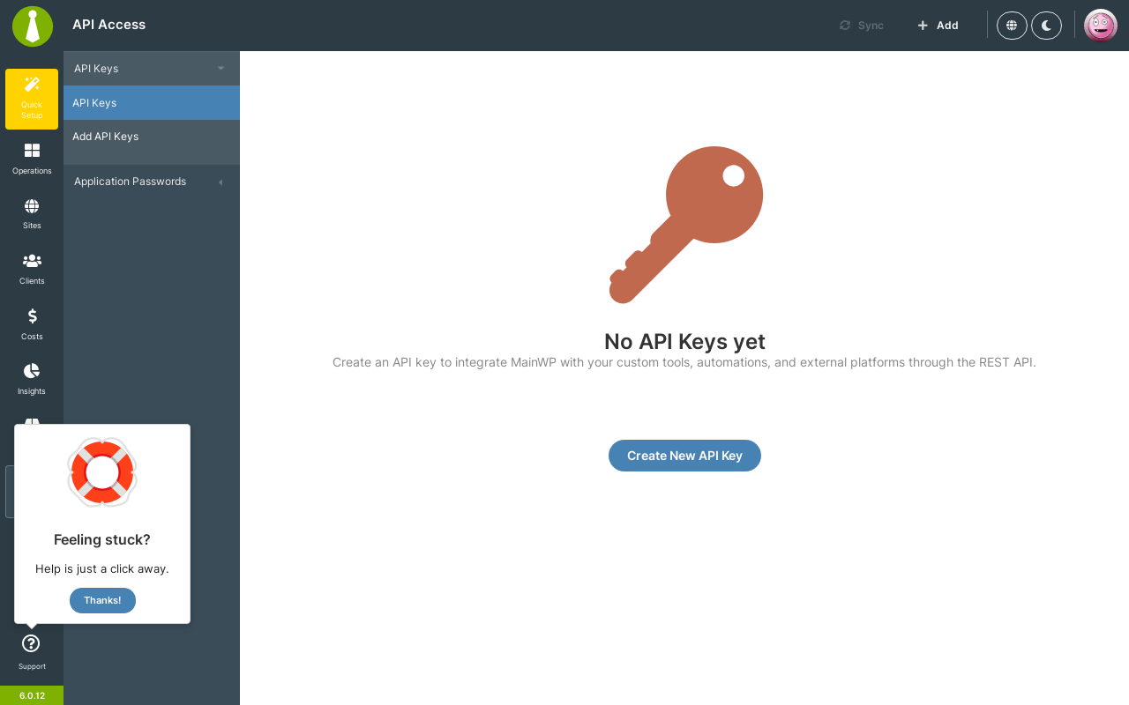Open the user avatar menu
1129x705 pixels.
[1101, 26]
